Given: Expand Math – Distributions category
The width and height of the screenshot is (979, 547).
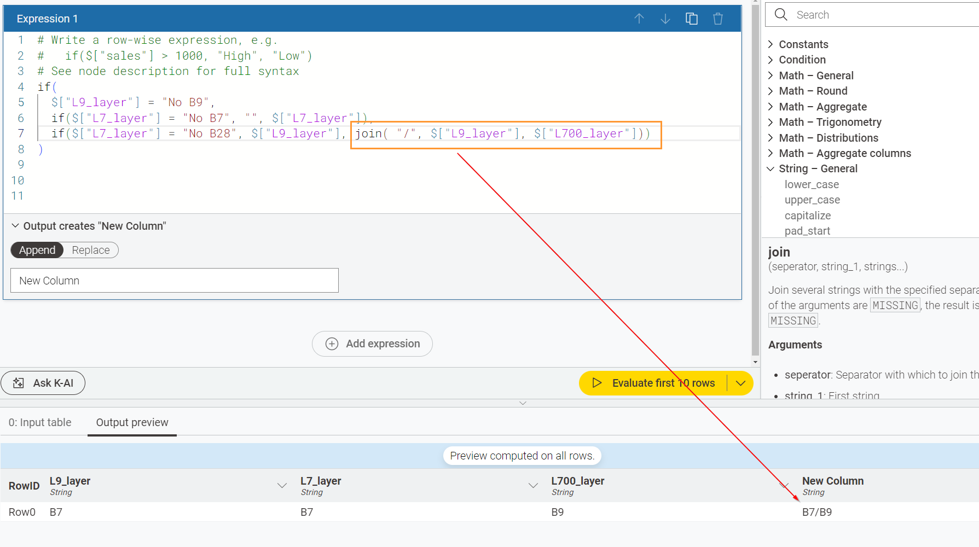Looking at the screenshot, I should pyautogui.click(x=771, y=138).
